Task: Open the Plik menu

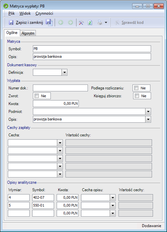Action: (x=11, y=13)
